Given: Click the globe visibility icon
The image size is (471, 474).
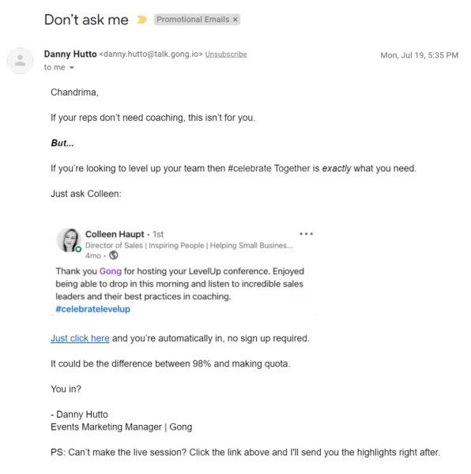Looking at the screenshot, I should (x=114, y=255).
